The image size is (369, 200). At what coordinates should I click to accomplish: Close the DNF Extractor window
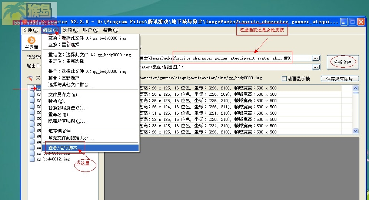coord(361,22)
